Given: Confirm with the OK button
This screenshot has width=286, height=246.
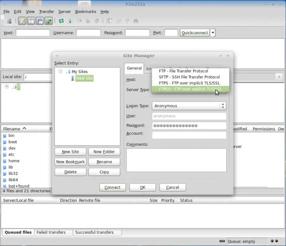Looking at the screenshot, I should point(143,187).
